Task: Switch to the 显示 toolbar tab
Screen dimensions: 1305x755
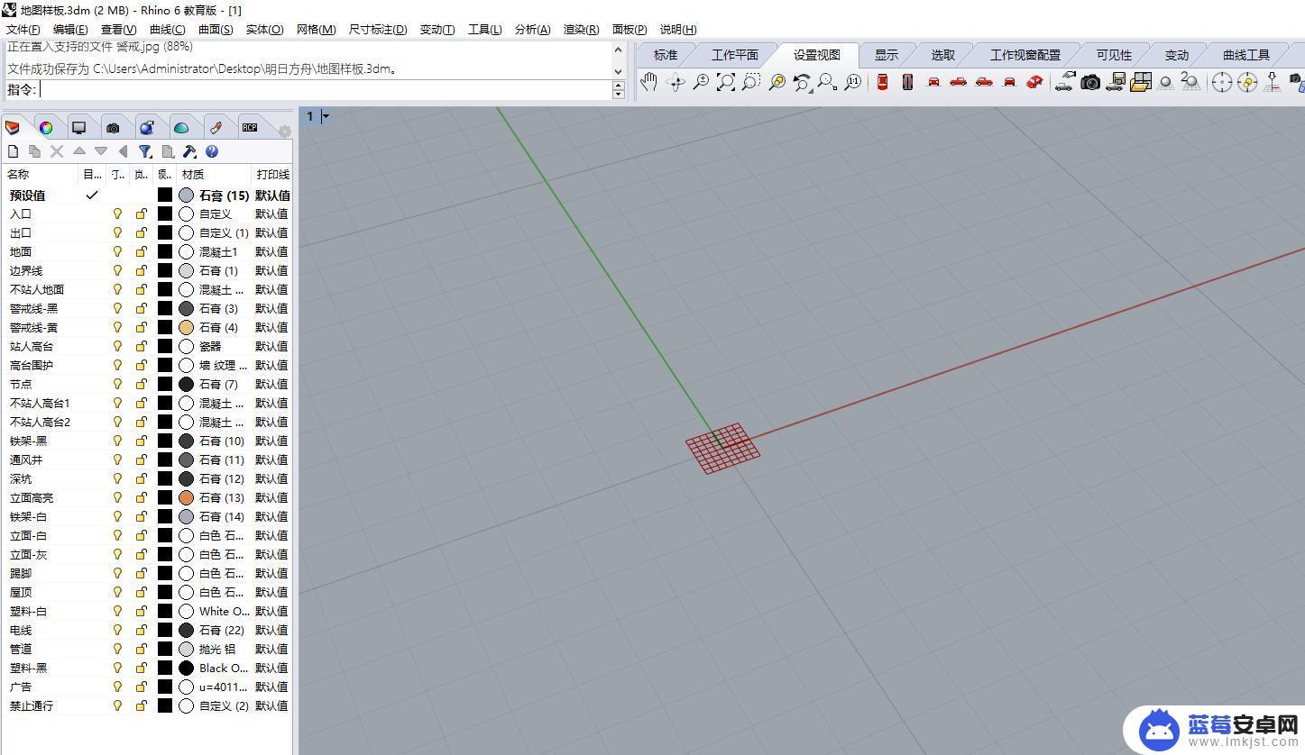Action: pos(887,55)
